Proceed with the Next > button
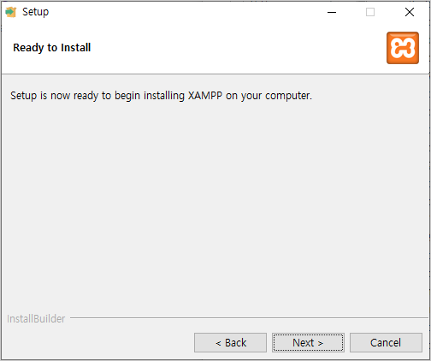 point(308,342)
